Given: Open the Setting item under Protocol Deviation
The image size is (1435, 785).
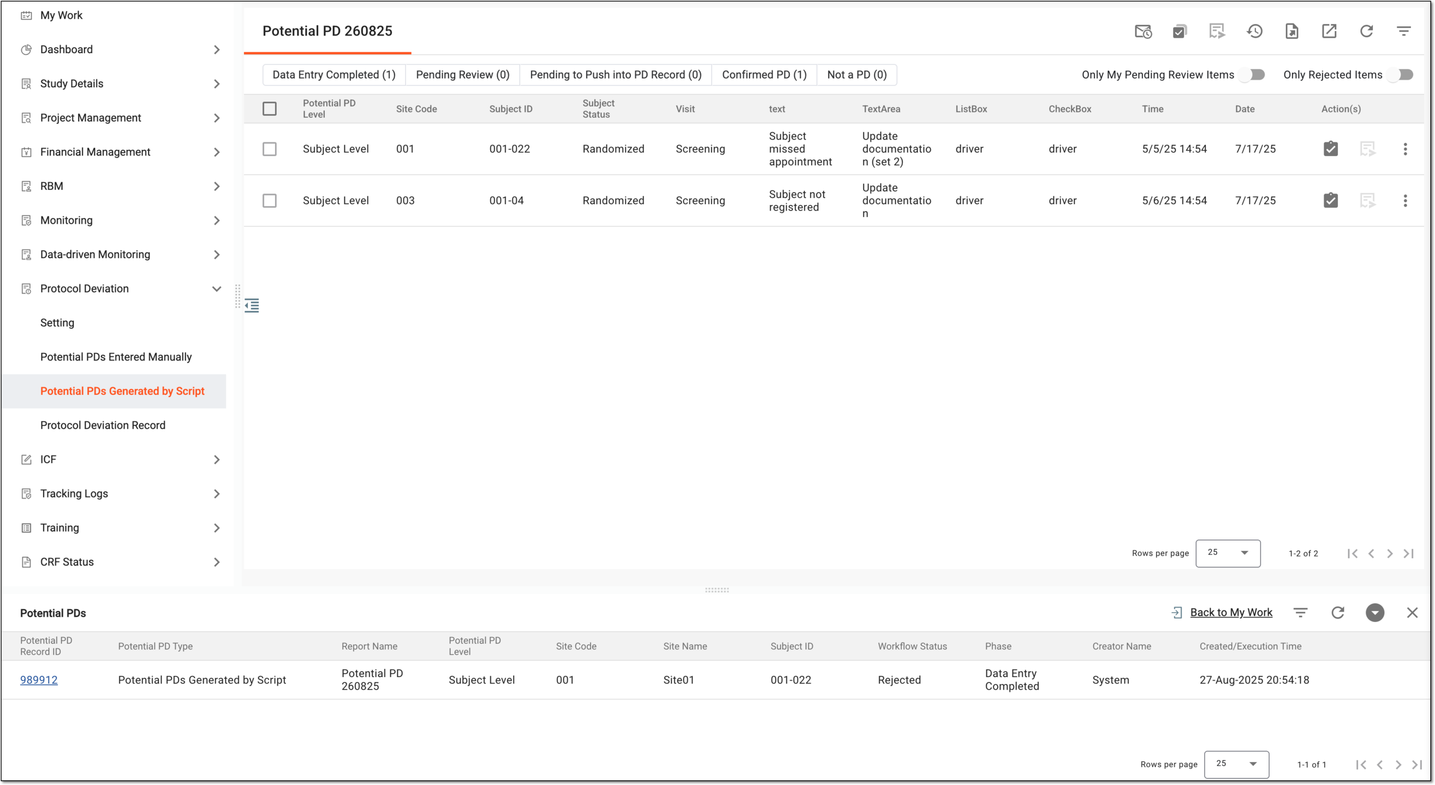Looking at the screenshot, I should pyautogui.click(x=57, y=323).
